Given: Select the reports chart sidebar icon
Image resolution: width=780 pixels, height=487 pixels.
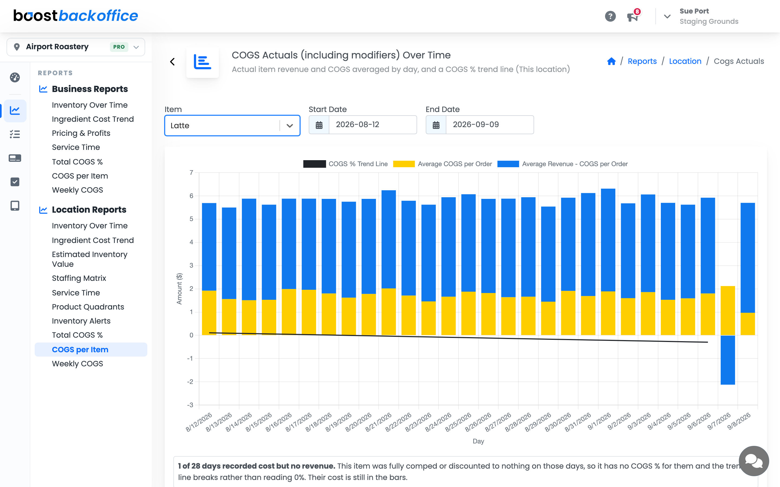Looking at the screenshot, I should tap(15, 110).
